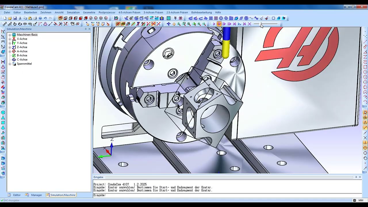The height and width of the screenshot is (207, 368).
Task: Click the Zoom out magnifier icon
Action: tap(204, 24)
